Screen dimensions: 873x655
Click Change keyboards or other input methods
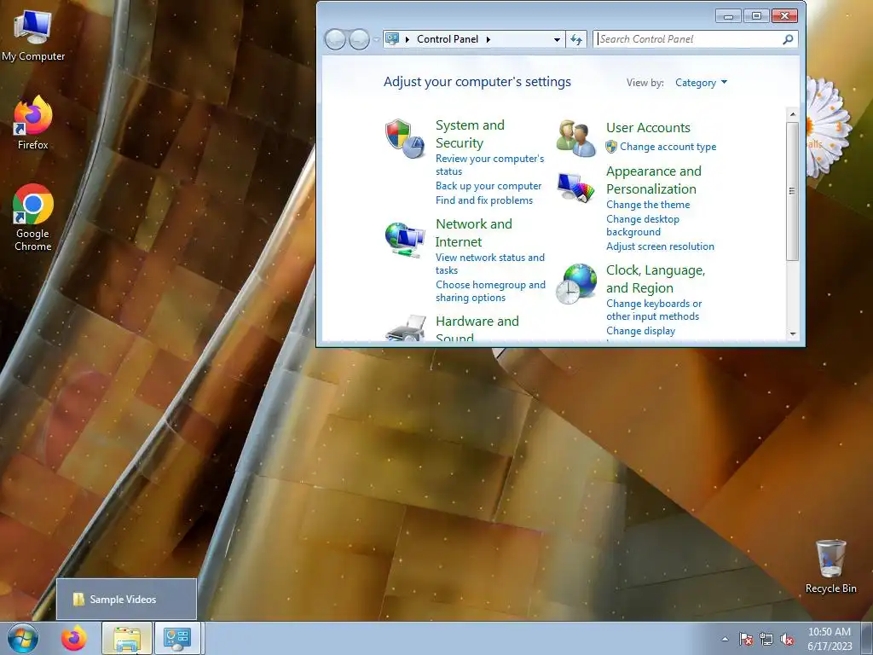(x=654, y=310)
